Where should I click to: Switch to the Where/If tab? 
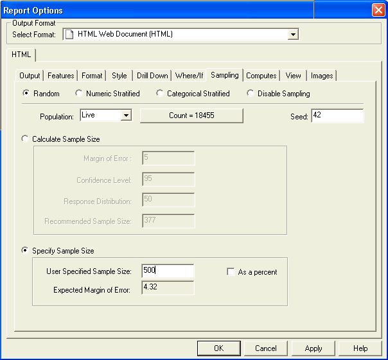click(189, 76)
